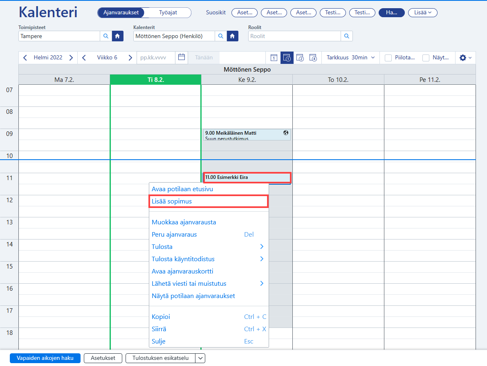Viewport: 487px width, 366px height.
Task: Enable the Piilota... checkbox
Action: point(388,58)
